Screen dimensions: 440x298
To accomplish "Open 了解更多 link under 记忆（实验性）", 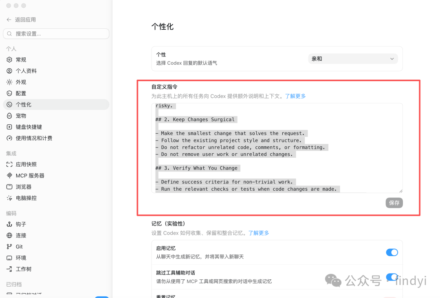I will pyautogui.click(x=259, y=233).
